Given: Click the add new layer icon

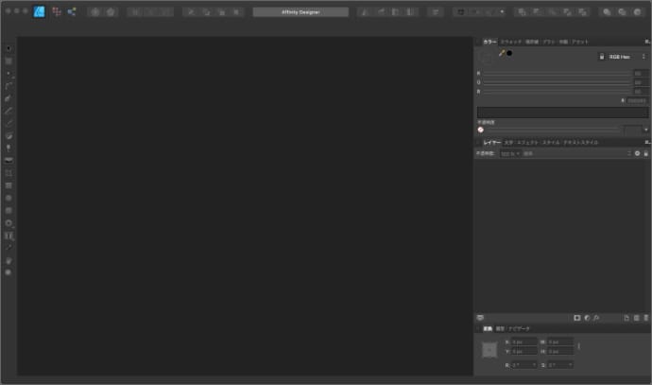Looking at the screenshot, I should coord(626,318).
